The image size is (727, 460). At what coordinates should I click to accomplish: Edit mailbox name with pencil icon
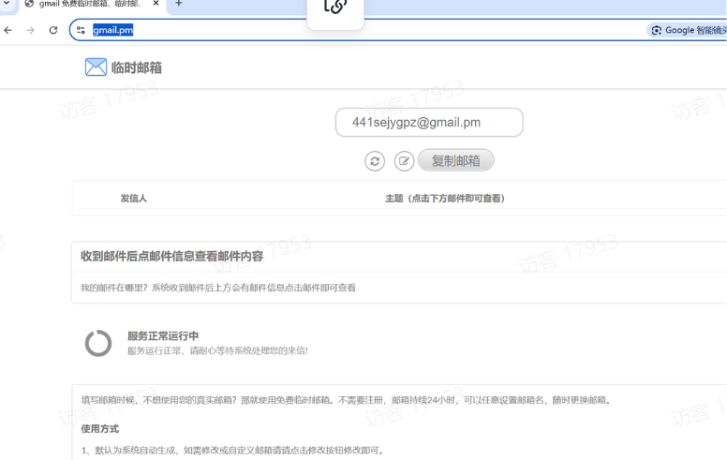pos(405,161)
